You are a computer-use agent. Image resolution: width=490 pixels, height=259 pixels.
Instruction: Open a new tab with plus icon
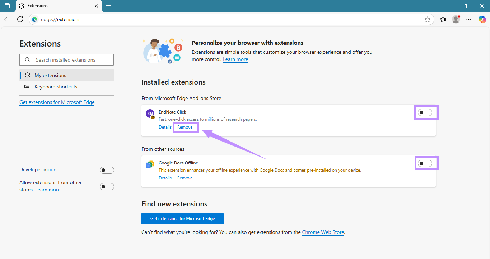pyautogui.click(x=108, y=6)
